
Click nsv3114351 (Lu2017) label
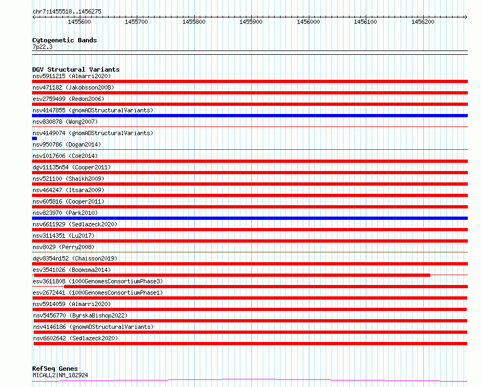click(x=63, y=236)
